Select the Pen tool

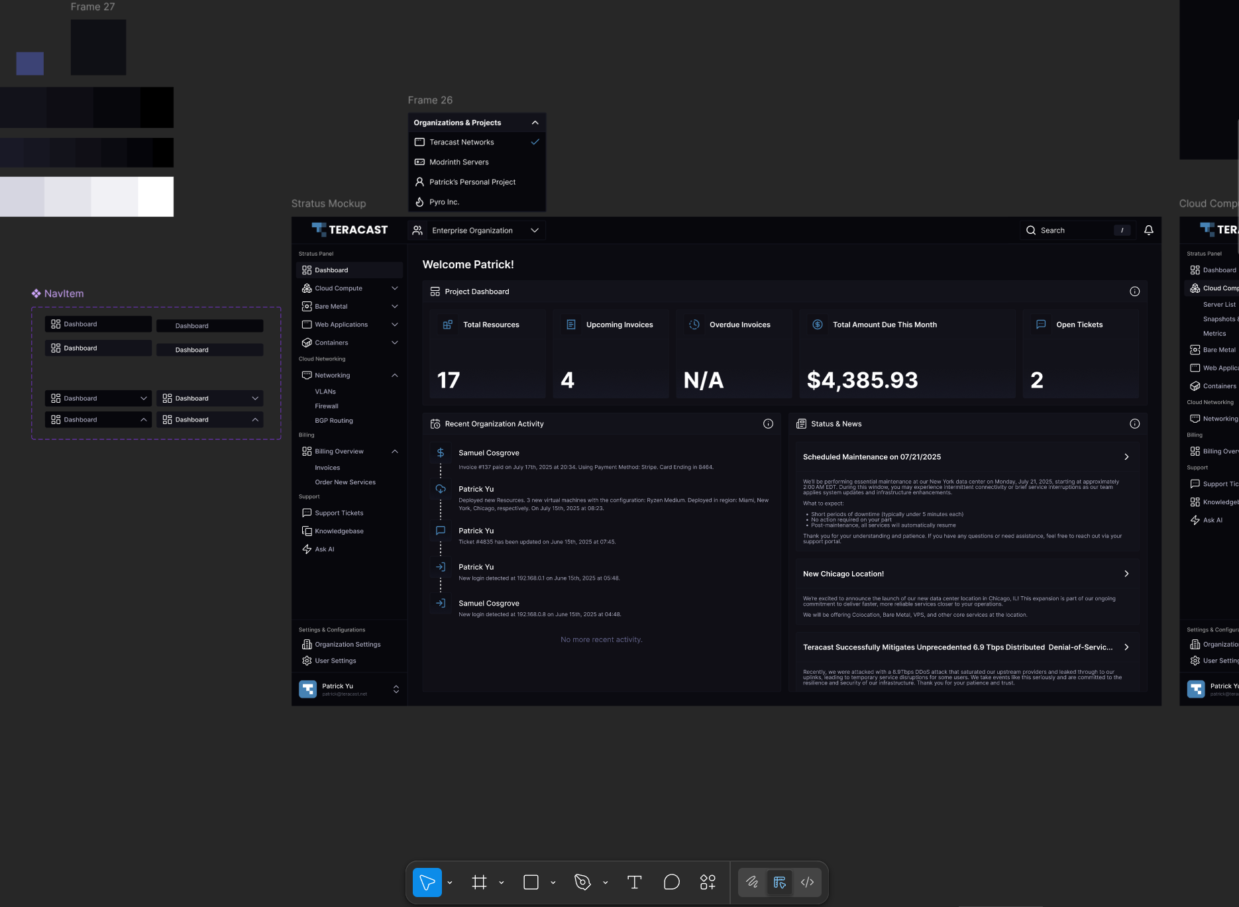click(x=582, y=882)
